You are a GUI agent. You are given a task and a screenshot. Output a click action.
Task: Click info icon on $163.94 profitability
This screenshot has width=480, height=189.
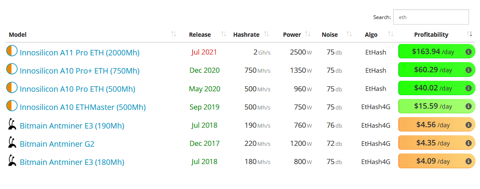click(468, 52)
